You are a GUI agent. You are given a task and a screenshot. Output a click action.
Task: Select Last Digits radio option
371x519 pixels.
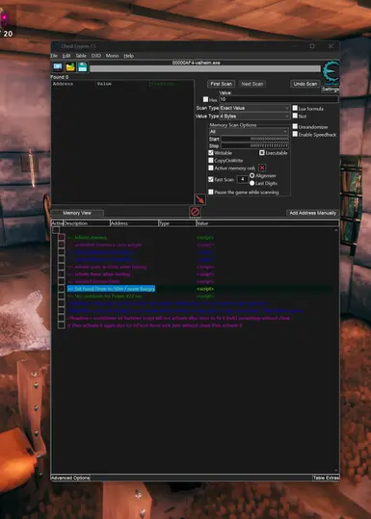(252, 183)
